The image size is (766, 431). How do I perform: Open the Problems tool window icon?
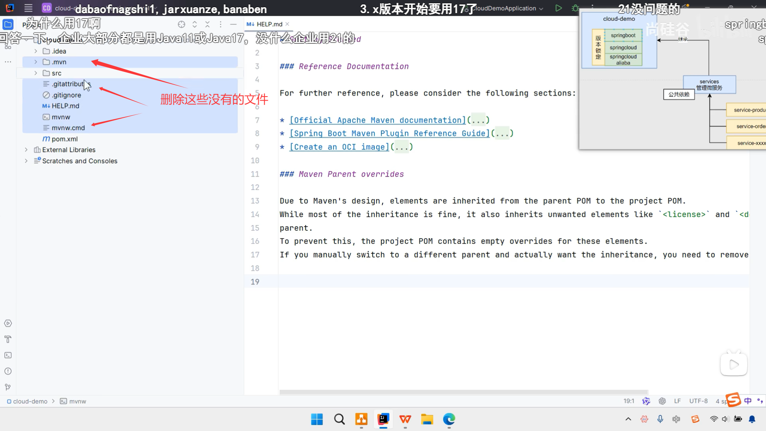click(x=8, y=371)
